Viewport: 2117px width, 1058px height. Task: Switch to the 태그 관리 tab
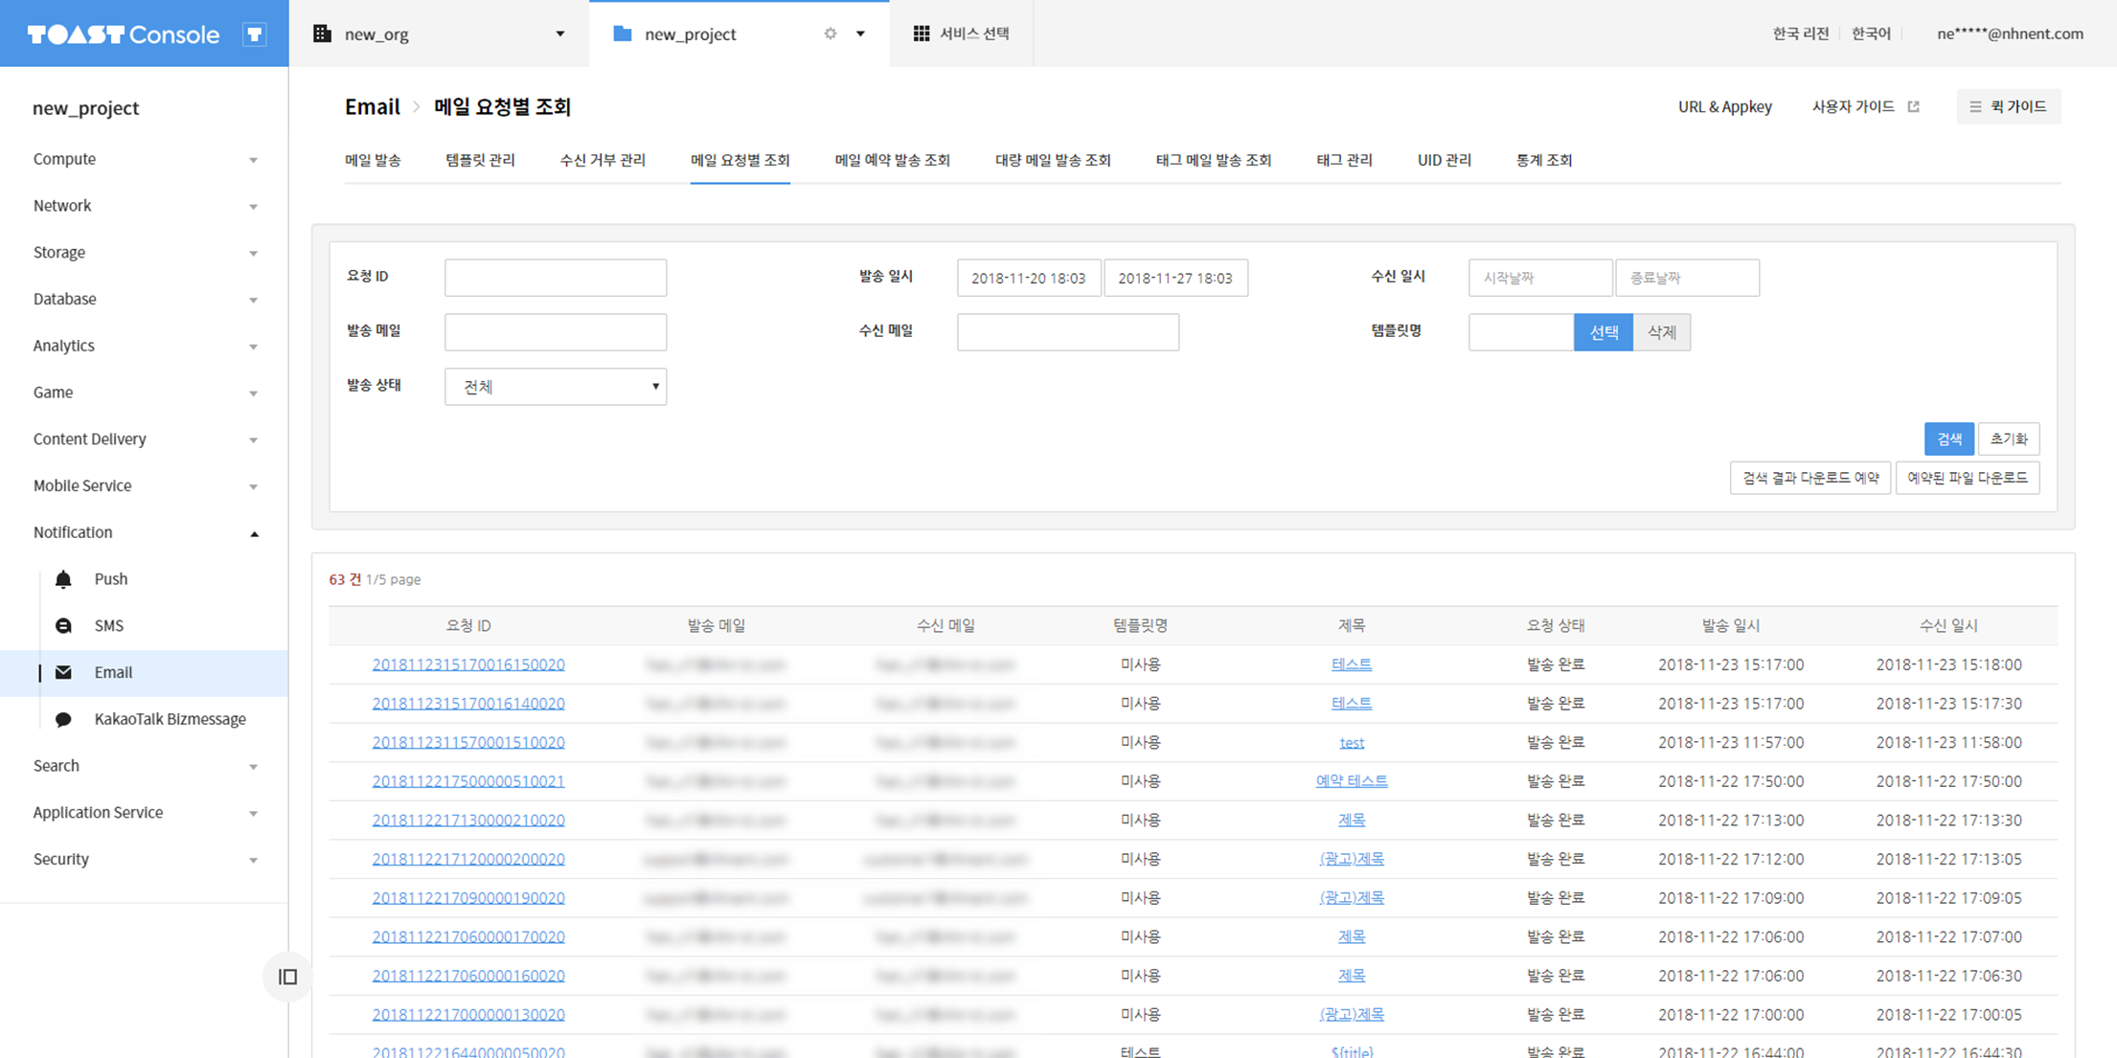pos(1345,160)
